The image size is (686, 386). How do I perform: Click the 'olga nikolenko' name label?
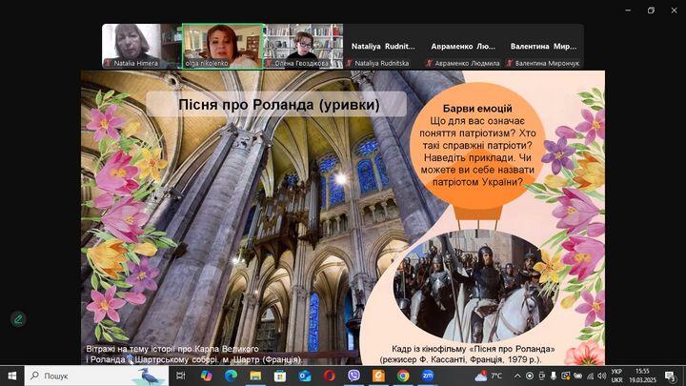(207, 63)
